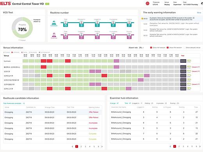
Task: Click the first green cell in Summary row
Action: click(x=25, y=61)
